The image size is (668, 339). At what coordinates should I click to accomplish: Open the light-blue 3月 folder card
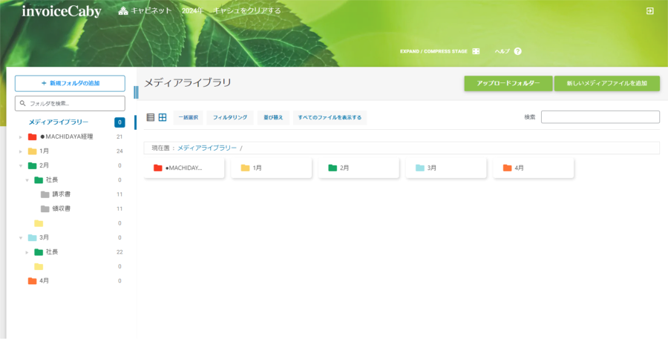coord(446,168)
